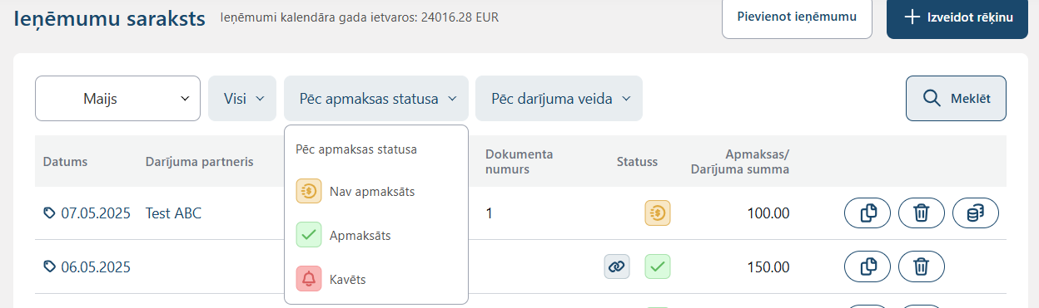Collapse the Pēc apmaksas statusa dropdown

376,98
